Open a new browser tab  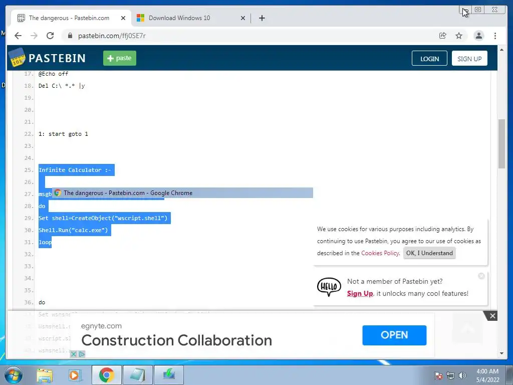(262, 18)
